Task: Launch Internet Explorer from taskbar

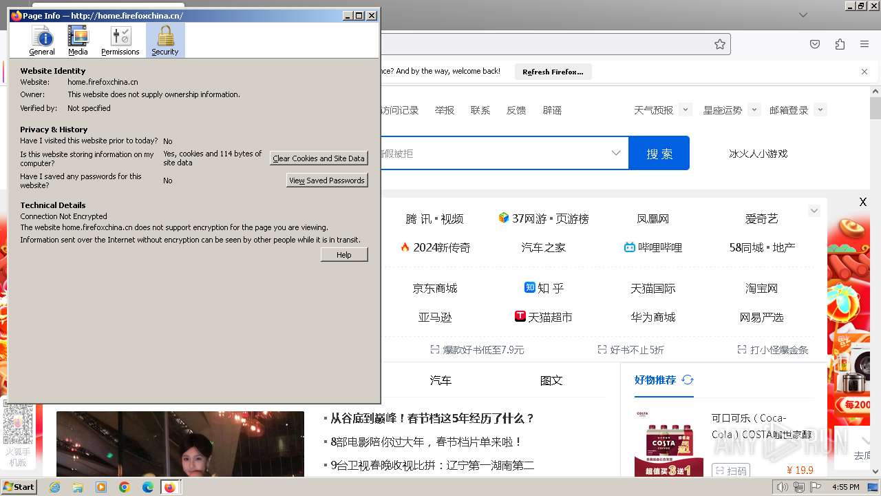Action: tap(54, 487)
